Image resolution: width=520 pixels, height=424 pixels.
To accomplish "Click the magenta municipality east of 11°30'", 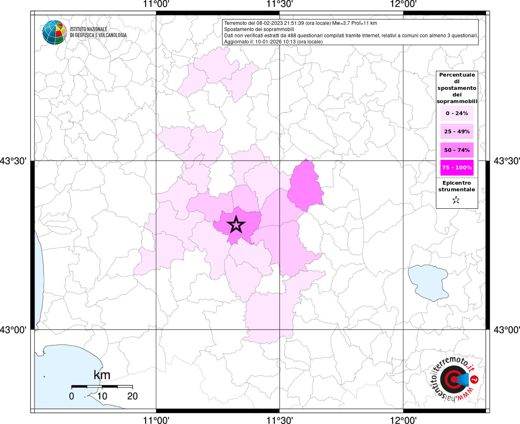I will [305, 186].
